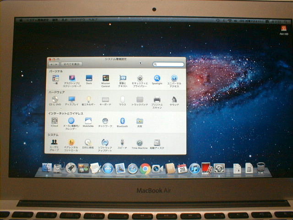This screenshot has height=220, width=293.
Task: Open the Time Machine preference pane
Action: pyautogui.click(x=140, y=143)
